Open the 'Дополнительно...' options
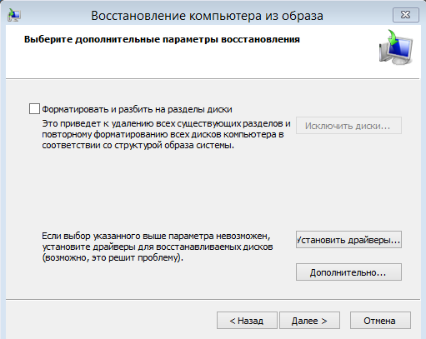Viewport: 426px width, 339px height. click(348, 272)
